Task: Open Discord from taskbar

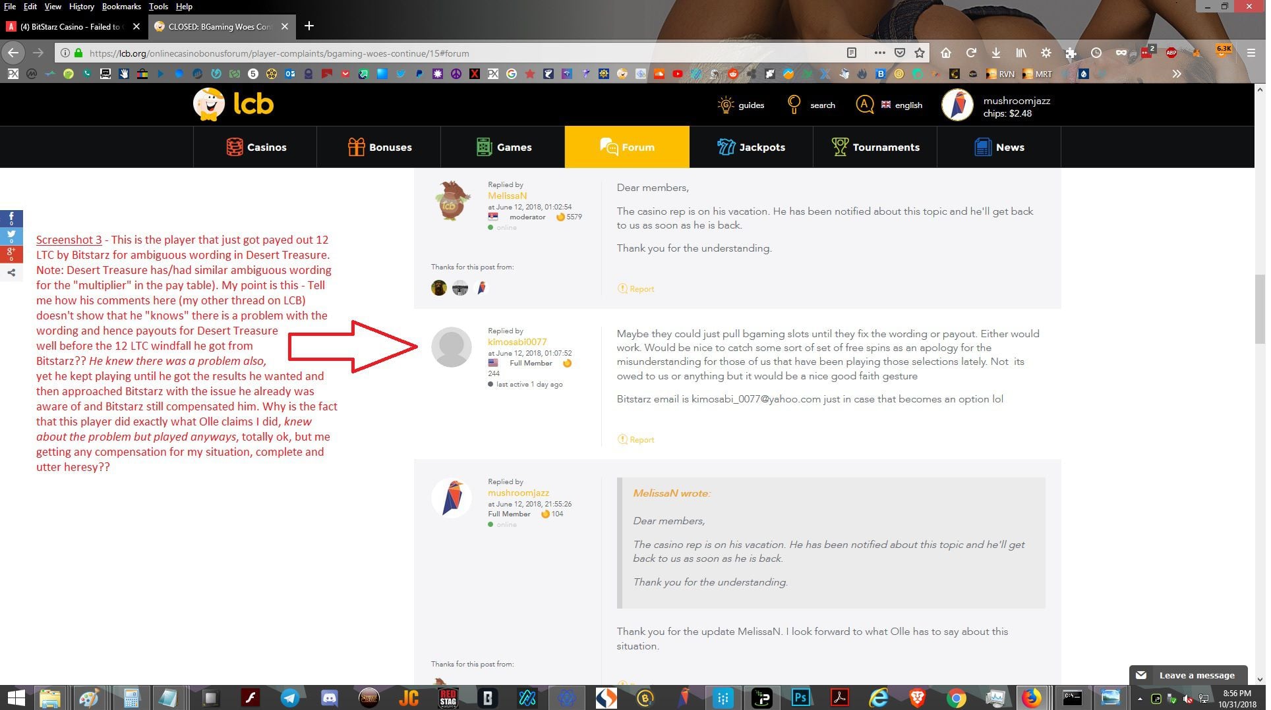Action: [x=329, y=697]
